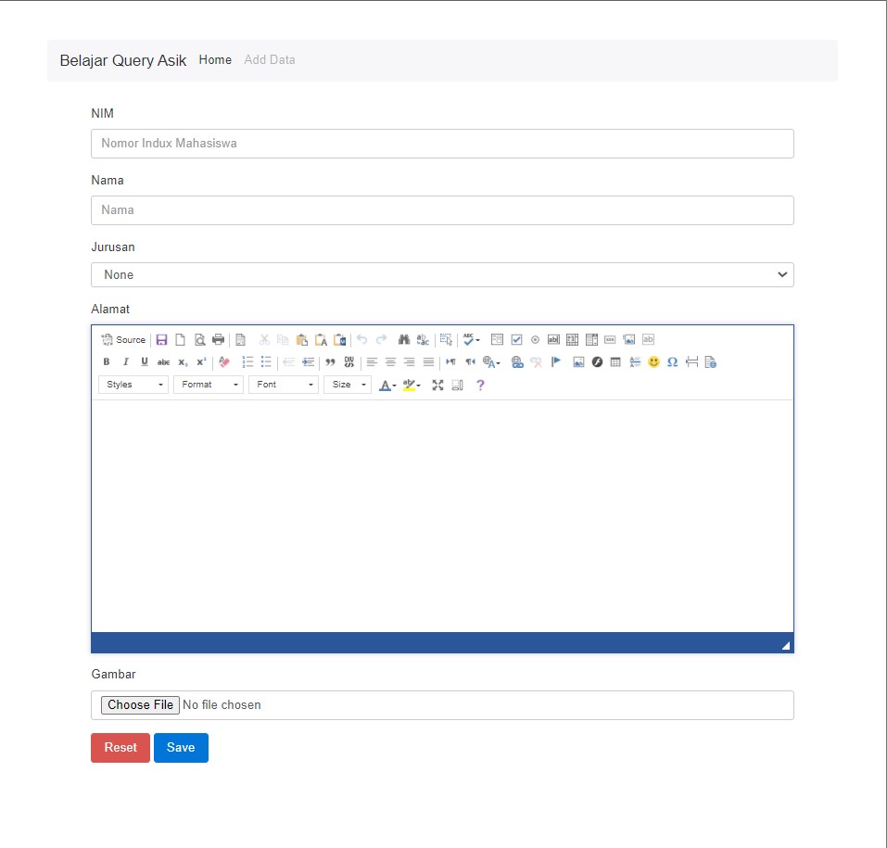Open the Size dropdown
This screenshot has width=887, height=848.
coord(348,385)
